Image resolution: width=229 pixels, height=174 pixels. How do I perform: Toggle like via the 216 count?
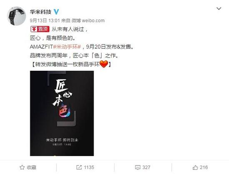pyautogui.click(x=204, y=167)
